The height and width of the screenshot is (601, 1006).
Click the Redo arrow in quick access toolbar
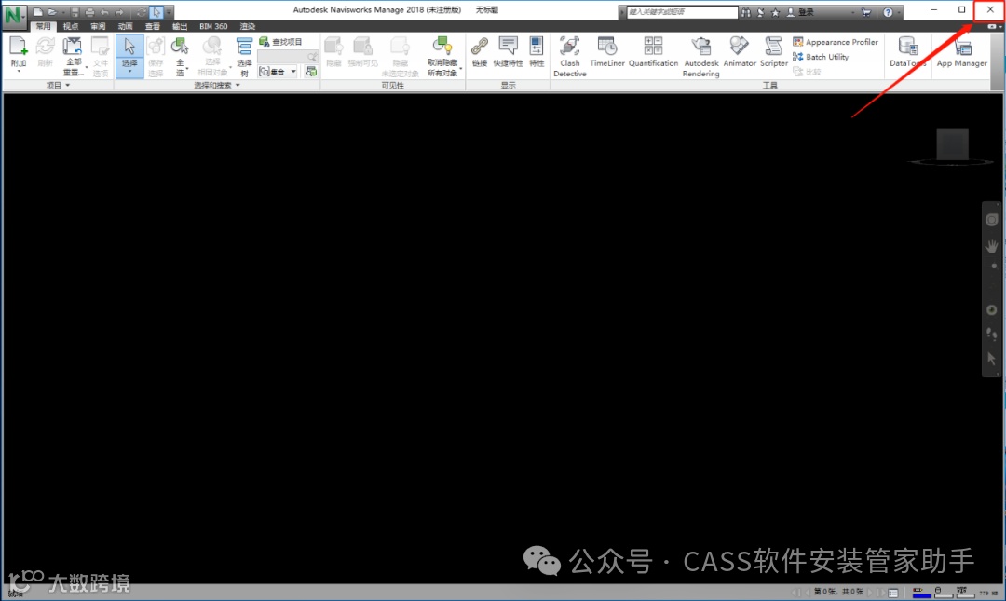point(119,12)
